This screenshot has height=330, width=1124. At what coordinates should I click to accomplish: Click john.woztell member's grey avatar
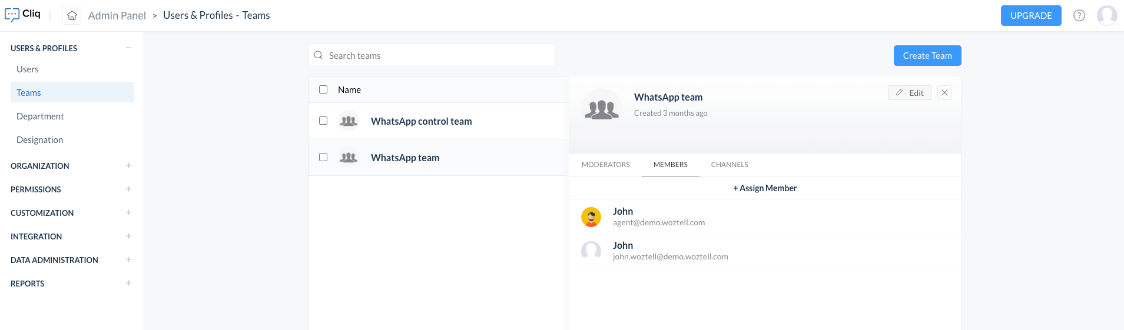click(x=591, y=251)
